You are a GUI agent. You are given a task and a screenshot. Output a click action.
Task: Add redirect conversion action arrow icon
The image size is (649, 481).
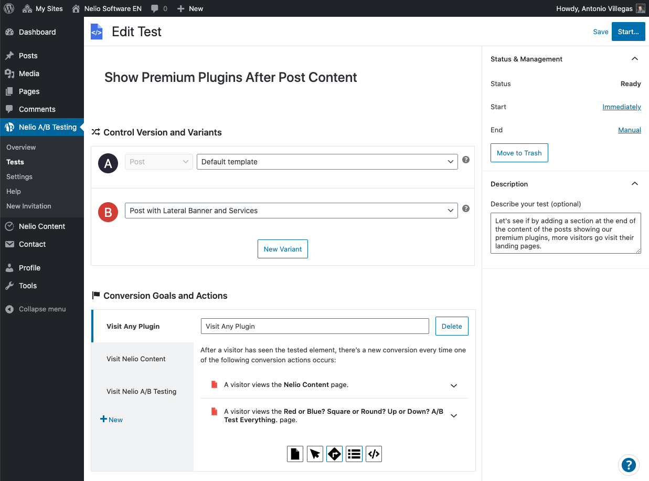(x=334, y=454)
